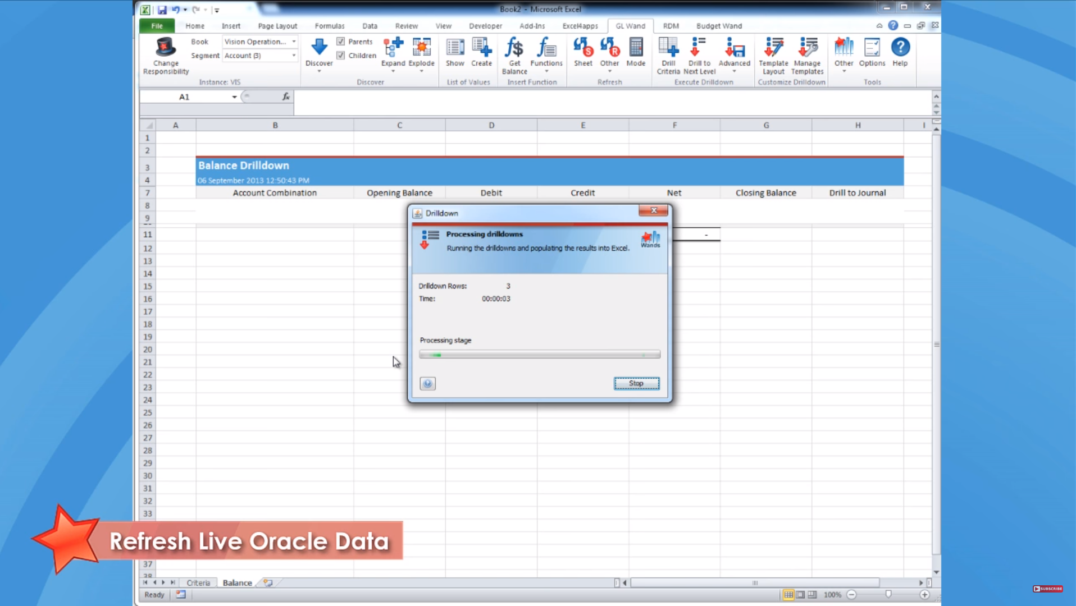Switch to the Budget Wand ribbon tab
The height and width of the screenshot is (606, 1076).
tap(719, 26)
